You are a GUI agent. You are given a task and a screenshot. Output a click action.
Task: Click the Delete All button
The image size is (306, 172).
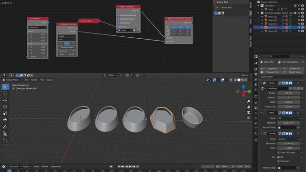[x=293, y=69]
